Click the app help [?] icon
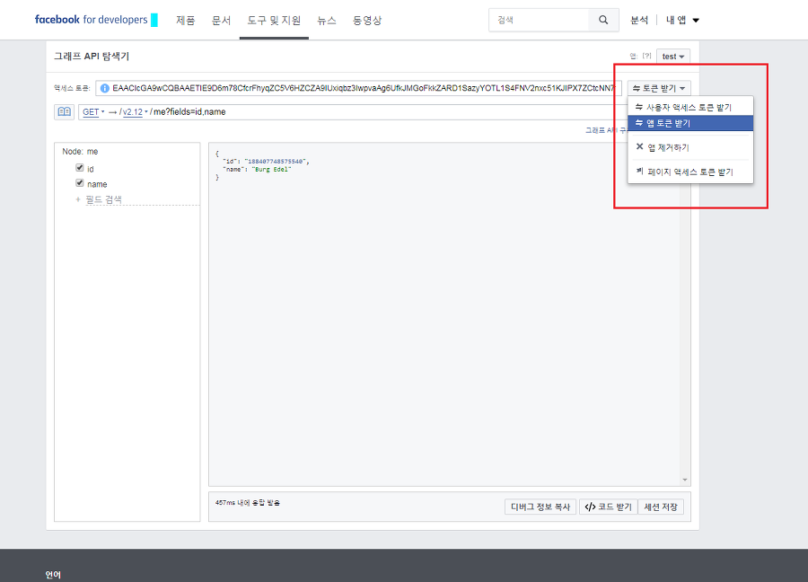 click(x=646, y=57)
